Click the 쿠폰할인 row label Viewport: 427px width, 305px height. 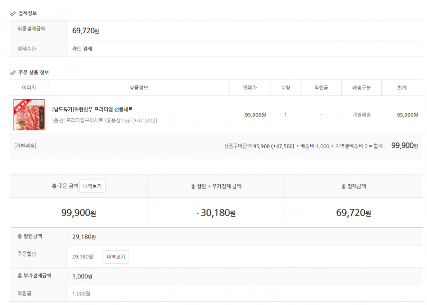pyautogui.click(x=27, y=254)
